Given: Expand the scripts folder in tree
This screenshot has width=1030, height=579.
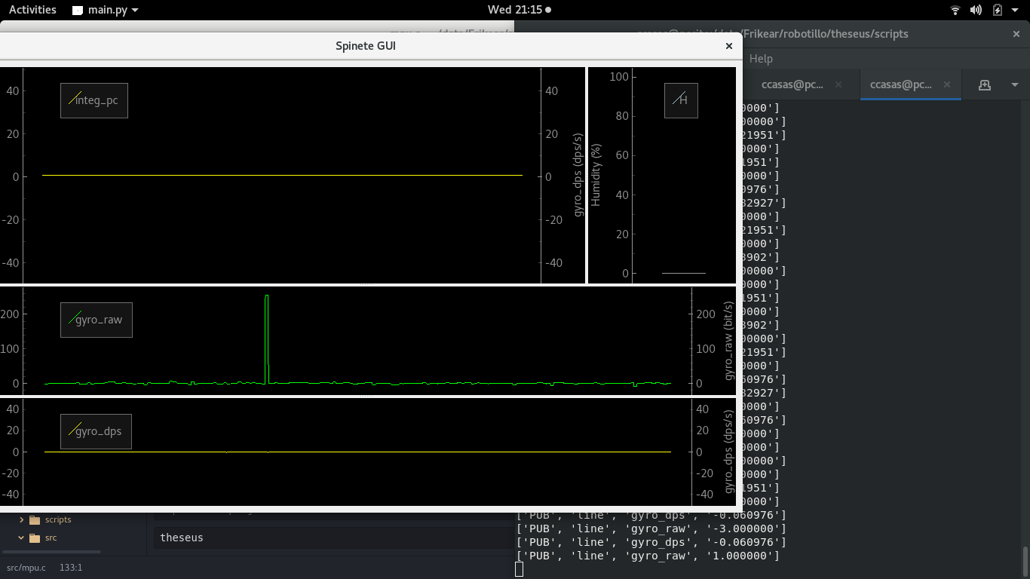Looking at the screenshot, I should click(x=22, y=519).
